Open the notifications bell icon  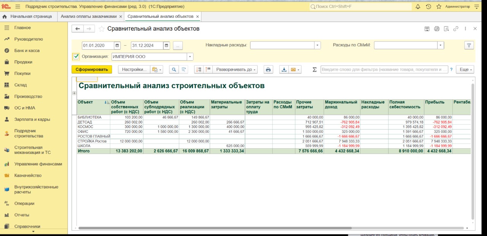[x=418, y=6]
